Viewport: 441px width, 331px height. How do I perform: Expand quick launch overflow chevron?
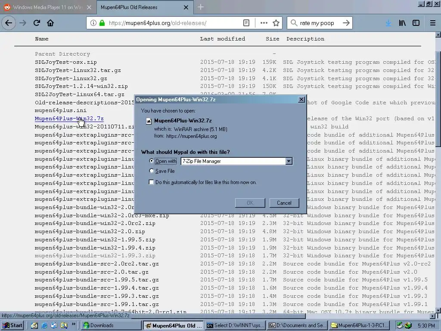point(73,324)
